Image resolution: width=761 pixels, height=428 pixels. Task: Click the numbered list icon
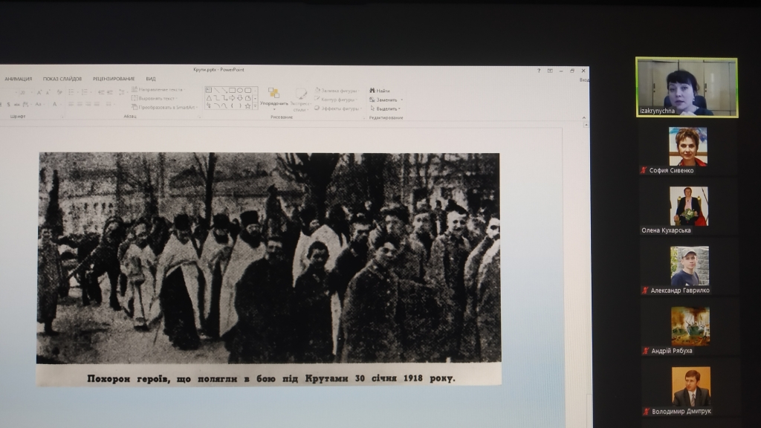(85, 92)
